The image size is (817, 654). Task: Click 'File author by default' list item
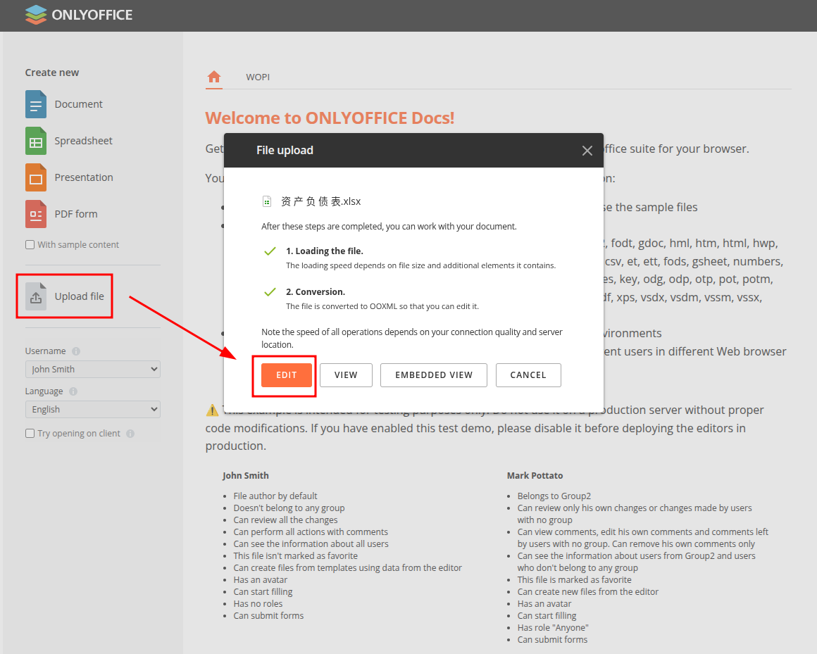coord(275,496)
